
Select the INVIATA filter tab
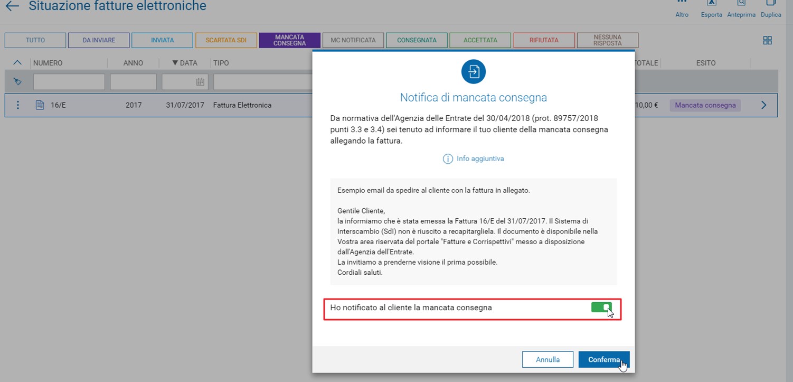(162, 40)
